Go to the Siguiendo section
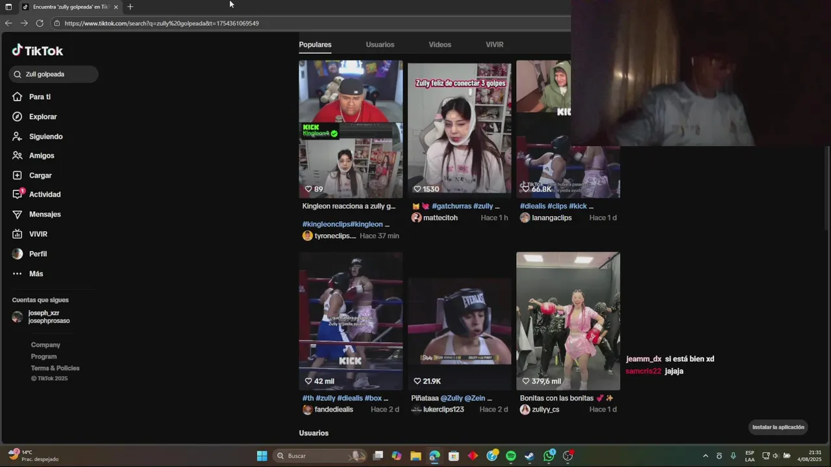The width and height of the screenshot is (831, 467). (45, 137)
